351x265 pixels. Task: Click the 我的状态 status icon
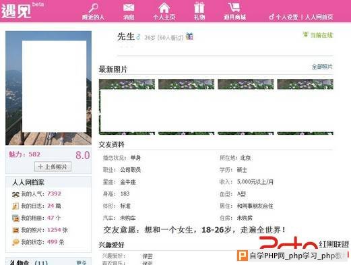pyautogui.click(x=15, y=242)
